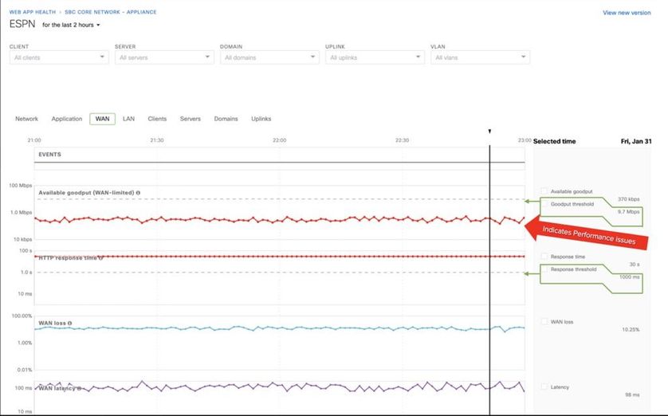Toggle the Goodput threshold checkbox
The image size is (668, 416).
tap(544, 204)
